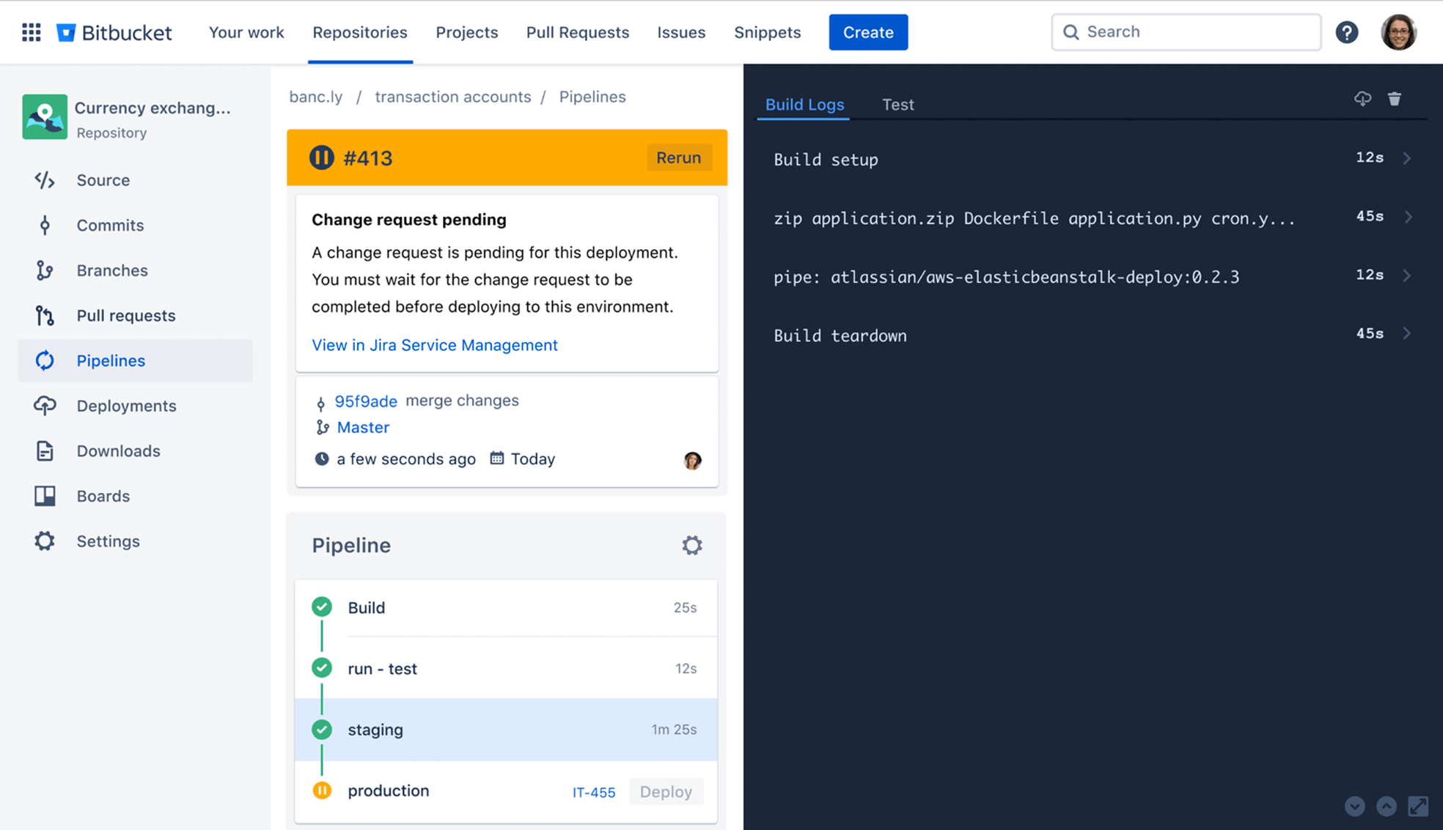This screenshot has height=830, width=1443.
Task: Click the Commits icon in sidebar
Action: point(43,225)
